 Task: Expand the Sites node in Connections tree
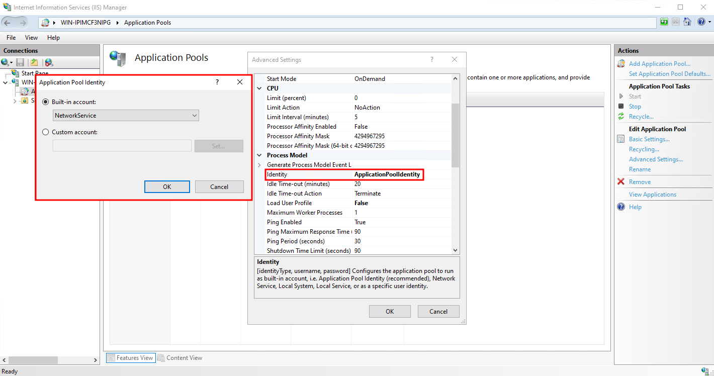(15, 101)
